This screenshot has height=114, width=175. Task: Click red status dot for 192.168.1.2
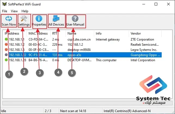[x=6, y=44]
